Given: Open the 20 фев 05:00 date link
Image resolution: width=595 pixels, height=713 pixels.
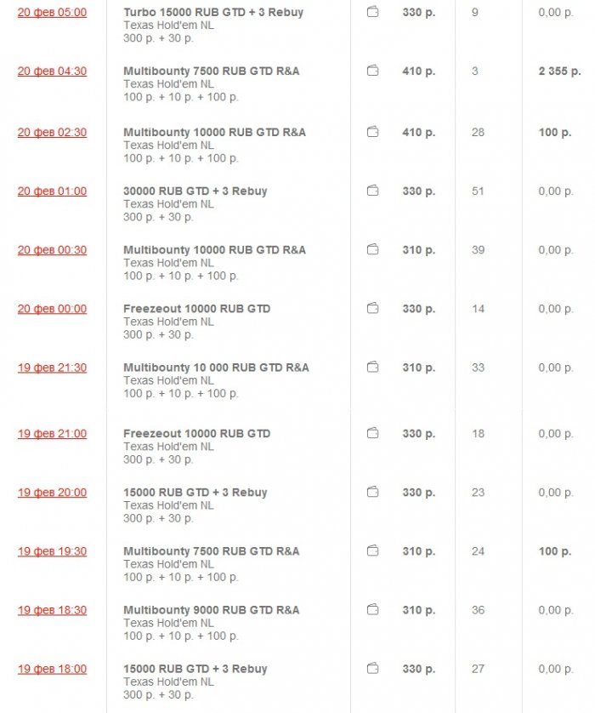Looking at the screenshot, I should (x=52, y=13).
